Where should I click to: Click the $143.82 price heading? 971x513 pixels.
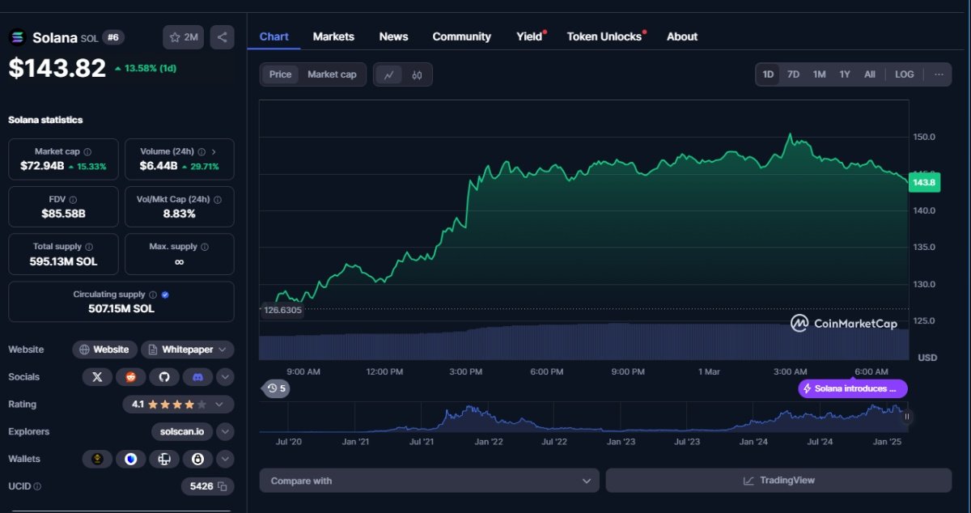pyautogui.click(x=57, y=69)
